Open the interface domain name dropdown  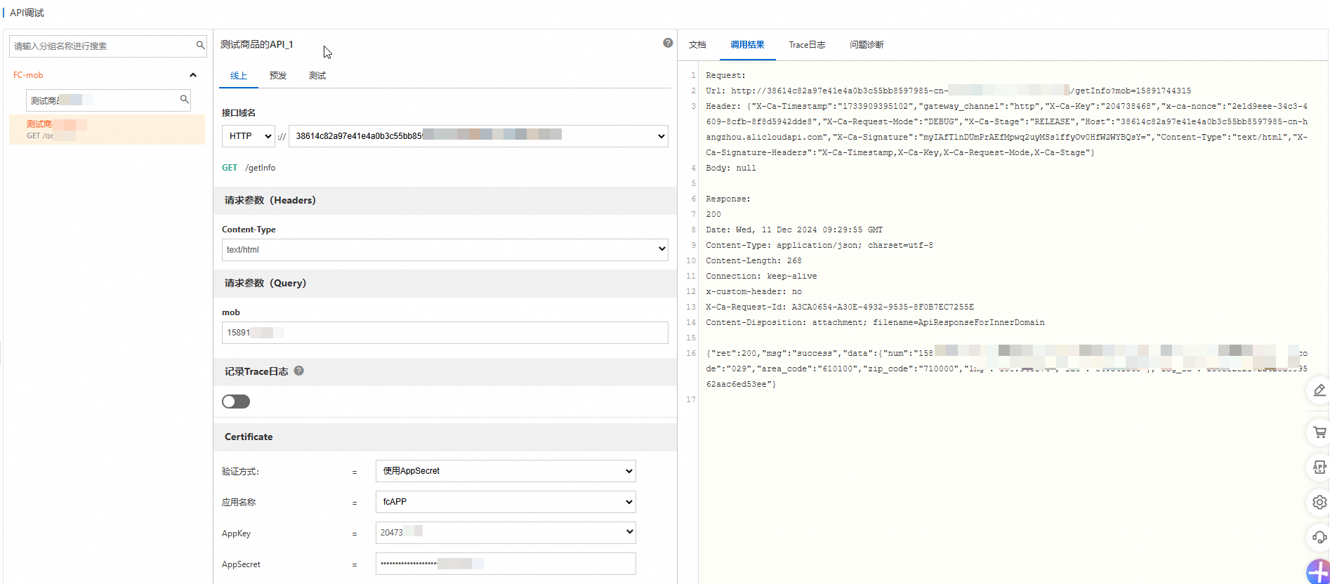pos(478,136)
